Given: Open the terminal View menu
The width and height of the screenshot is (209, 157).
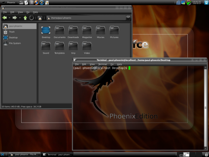Looking at the screenshot, I should [x=92, y=64].
